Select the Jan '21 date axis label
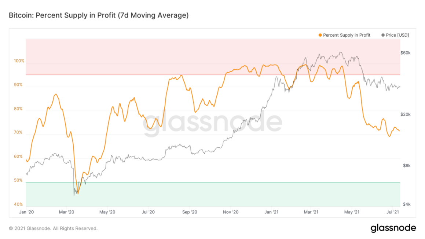This screenshot has height=239, width=425. (x=271, y=212)
